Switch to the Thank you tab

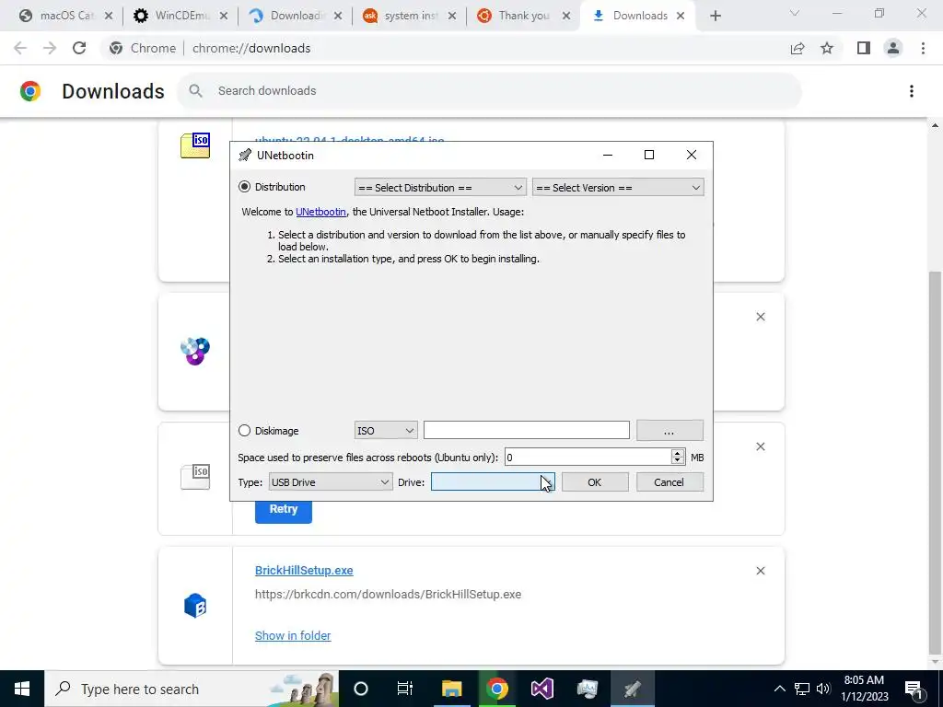(x=523, y=16)
